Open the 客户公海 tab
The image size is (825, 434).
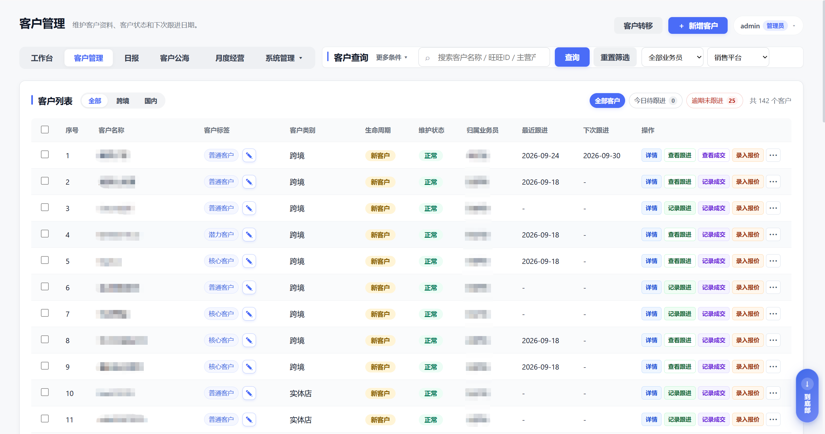[174, 58]
